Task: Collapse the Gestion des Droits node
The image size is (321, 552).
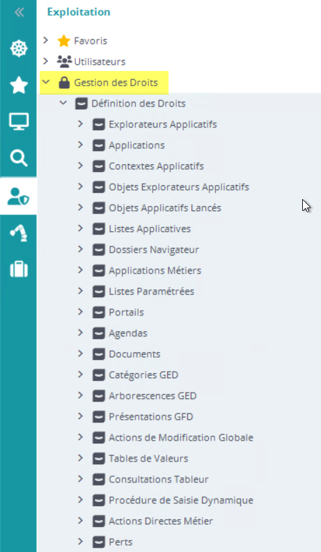Action: 45,82
